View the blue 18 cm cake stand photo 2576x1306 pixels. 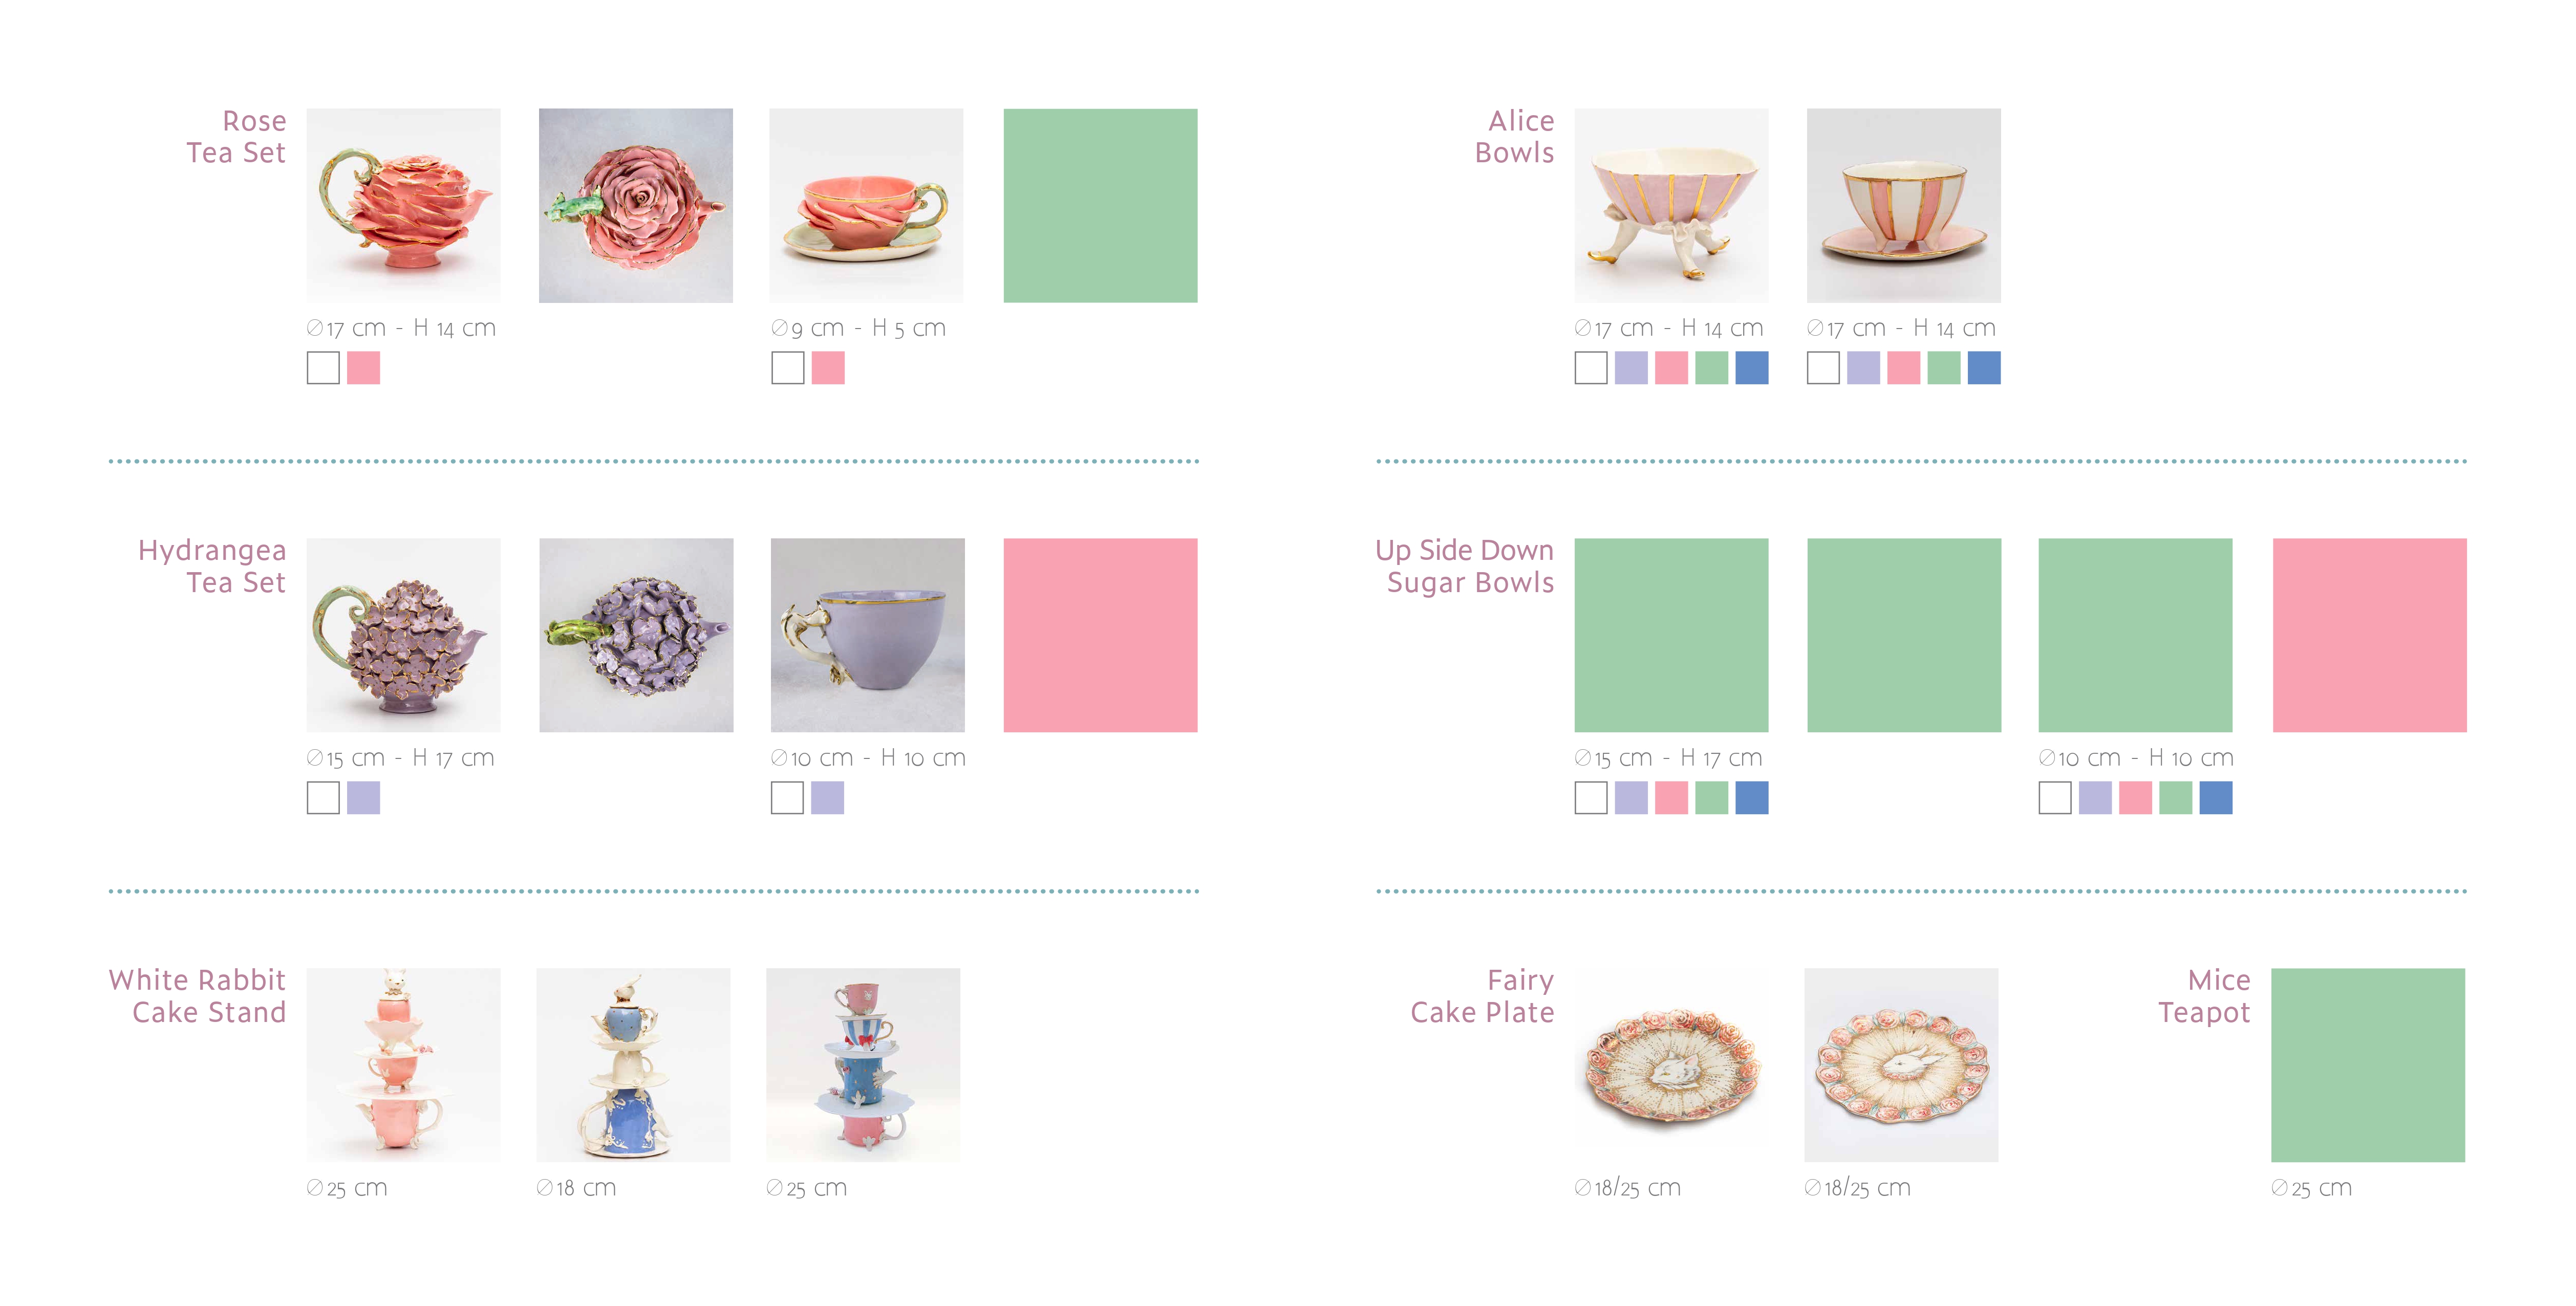633,1065
